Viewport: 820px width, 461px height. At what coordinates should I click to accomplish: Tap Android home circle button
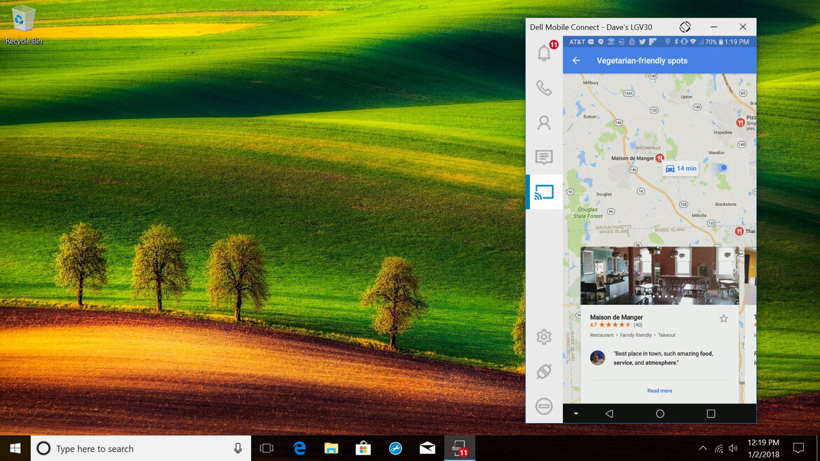pos(660,413)
